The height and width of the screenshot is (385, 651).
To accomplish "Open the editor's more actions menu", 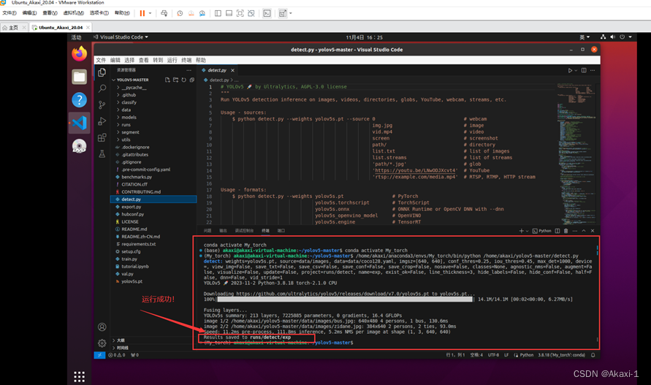I will coord(593,70).
